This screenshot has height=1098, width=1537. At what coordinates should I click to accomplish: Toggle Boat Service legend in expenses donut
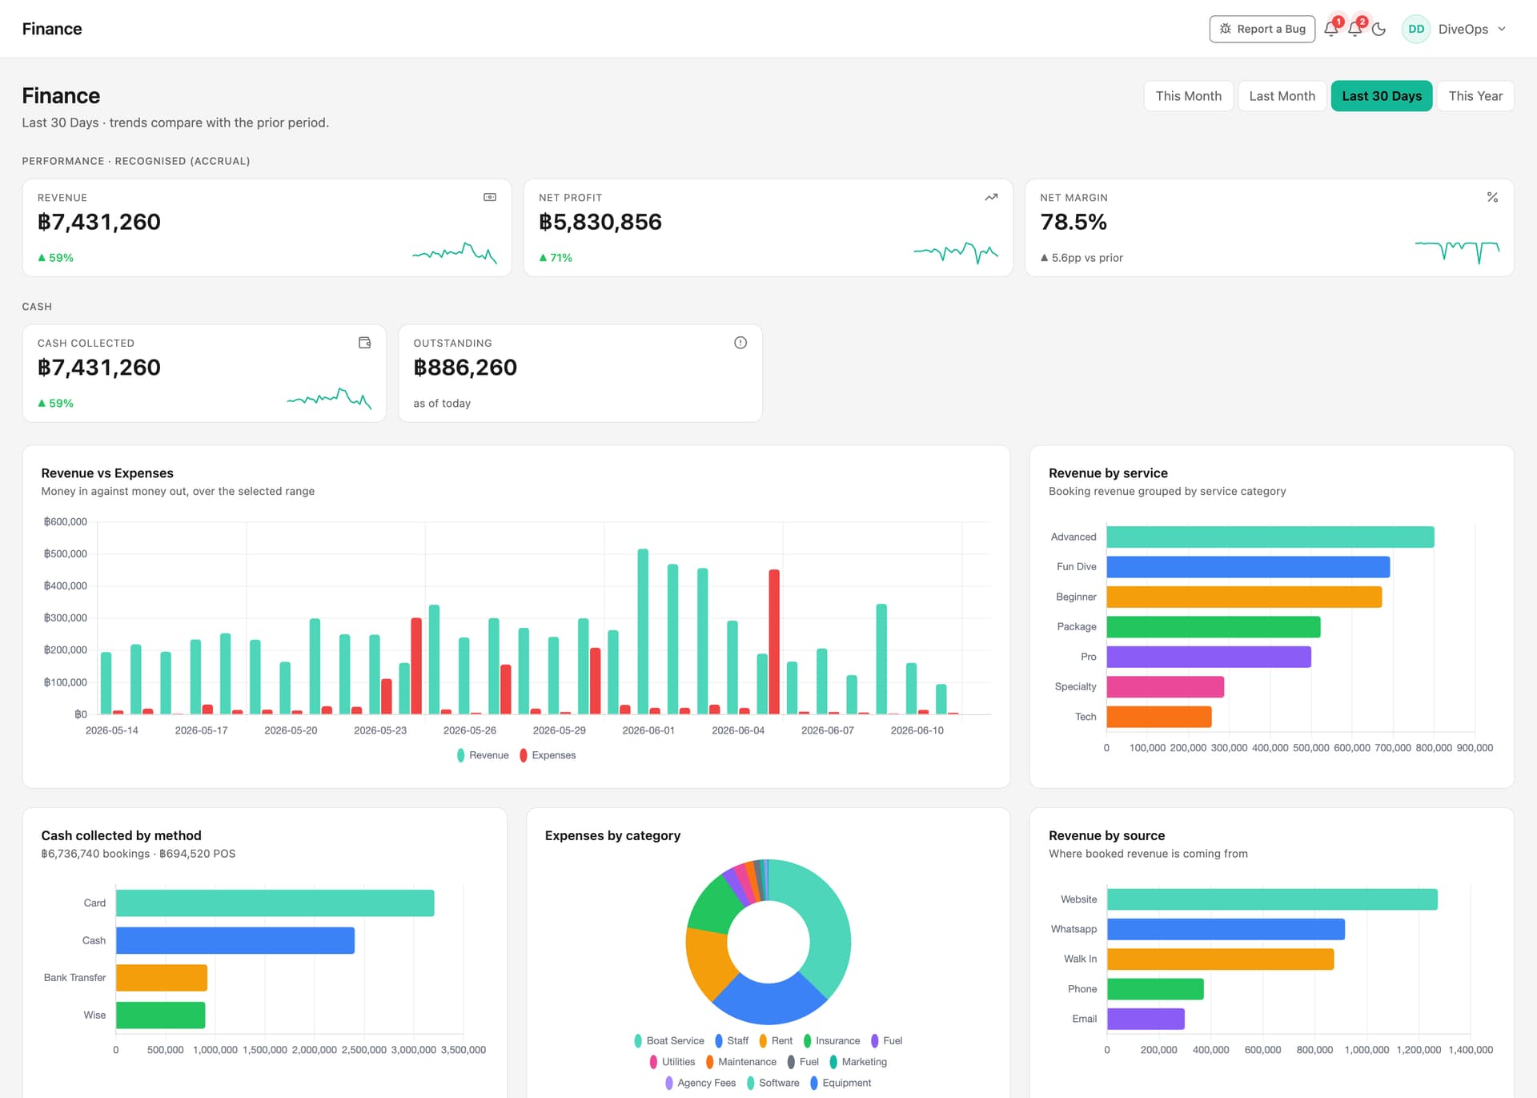click(x=669, y=1041)
